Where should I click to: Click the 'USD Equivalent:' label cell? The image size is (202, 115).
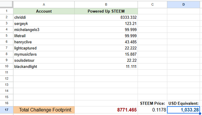[x=183, y=103]
